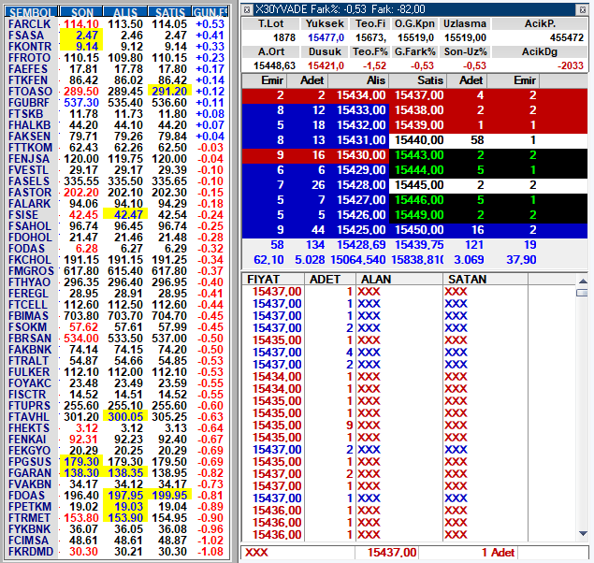Click the ALAN column header
The height and width of the screenshot is (563, 594).
(x=399, y=280)
